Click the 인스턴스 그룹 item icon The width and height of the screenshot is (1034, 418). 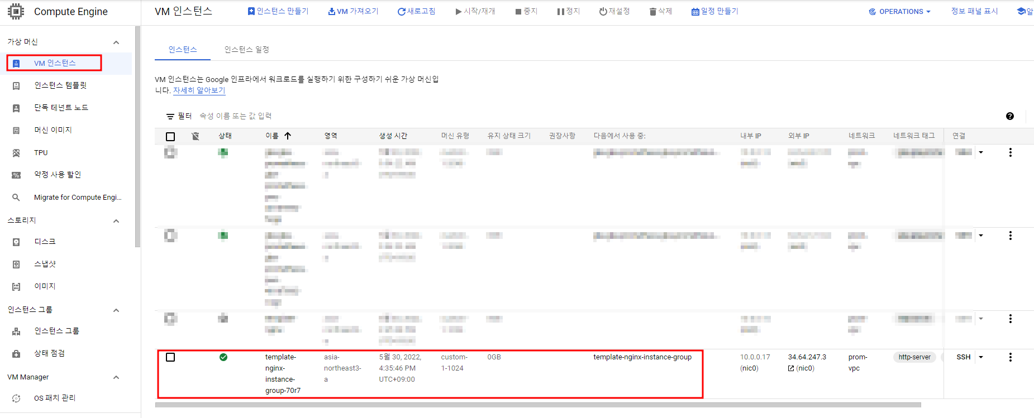[16, 331]
